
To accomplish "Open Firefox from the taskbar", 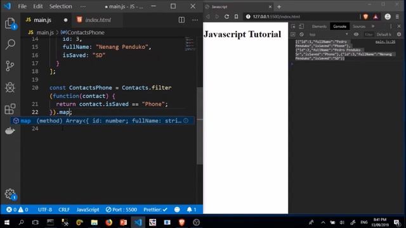I will [x=108, y=222].
